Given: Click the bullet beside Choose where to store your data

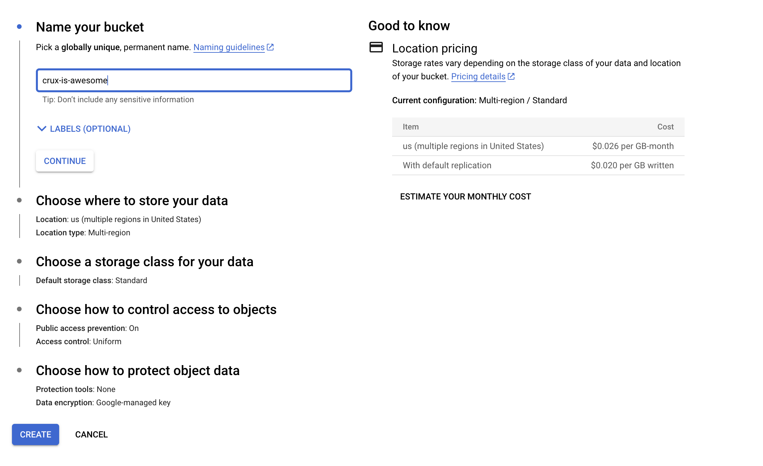Looking at the screenshot, I should pyautogui.click(x=19, y=200).
